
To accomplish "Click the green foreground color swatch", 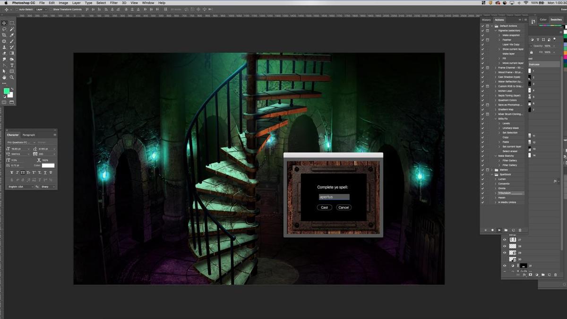I will point(7,91).
